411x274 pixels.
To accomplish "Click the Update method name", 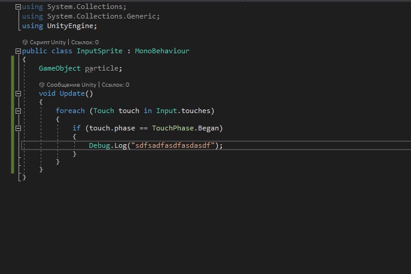I will 72,93.
